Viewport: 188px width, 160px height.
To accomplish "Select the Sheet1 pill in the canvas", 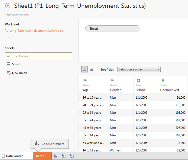I will tap(113, 28).
